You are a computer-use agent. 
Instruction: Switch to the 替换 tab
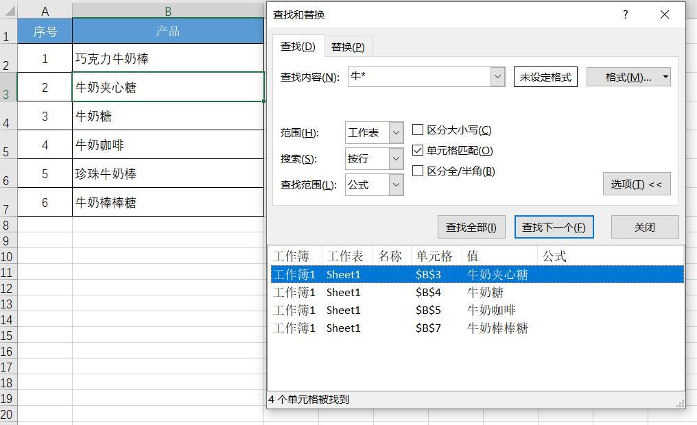[348, 47]
